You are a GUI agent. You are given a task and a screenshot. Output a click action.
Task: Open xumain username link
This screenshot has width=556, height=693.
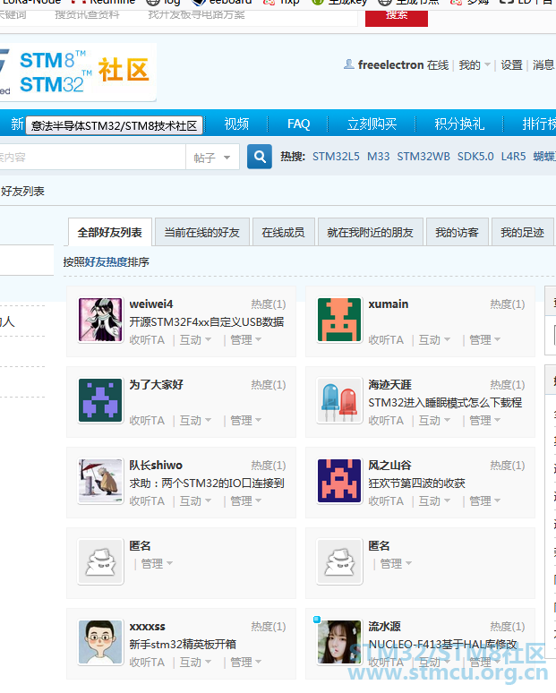(389, 304)
